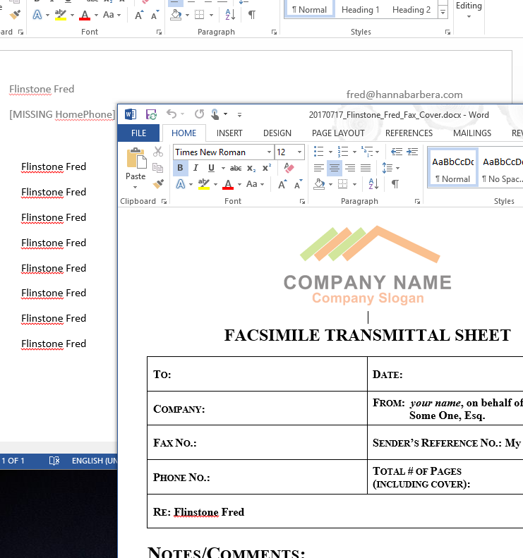The height and width of the screenshot is (558, 523).
Task: Toggle Italic in front Word window
Action: [x=196, y=168]
